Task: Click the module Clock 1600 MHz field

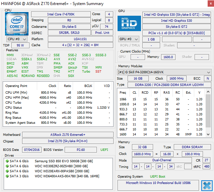Action: [x=176, y=79]
